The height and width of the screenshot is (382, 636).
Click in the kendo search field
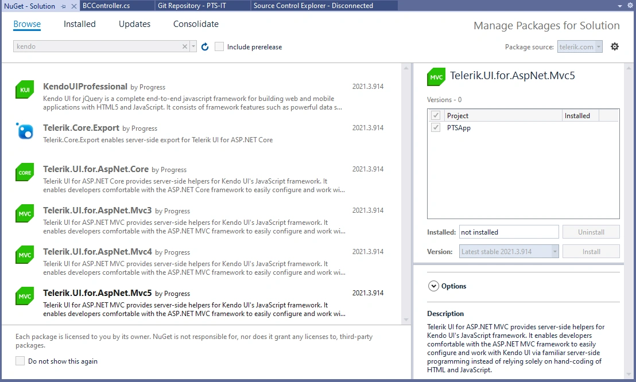[98, 46]
